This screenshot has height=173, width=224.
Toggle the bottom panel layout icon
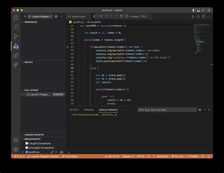(198, 10)
